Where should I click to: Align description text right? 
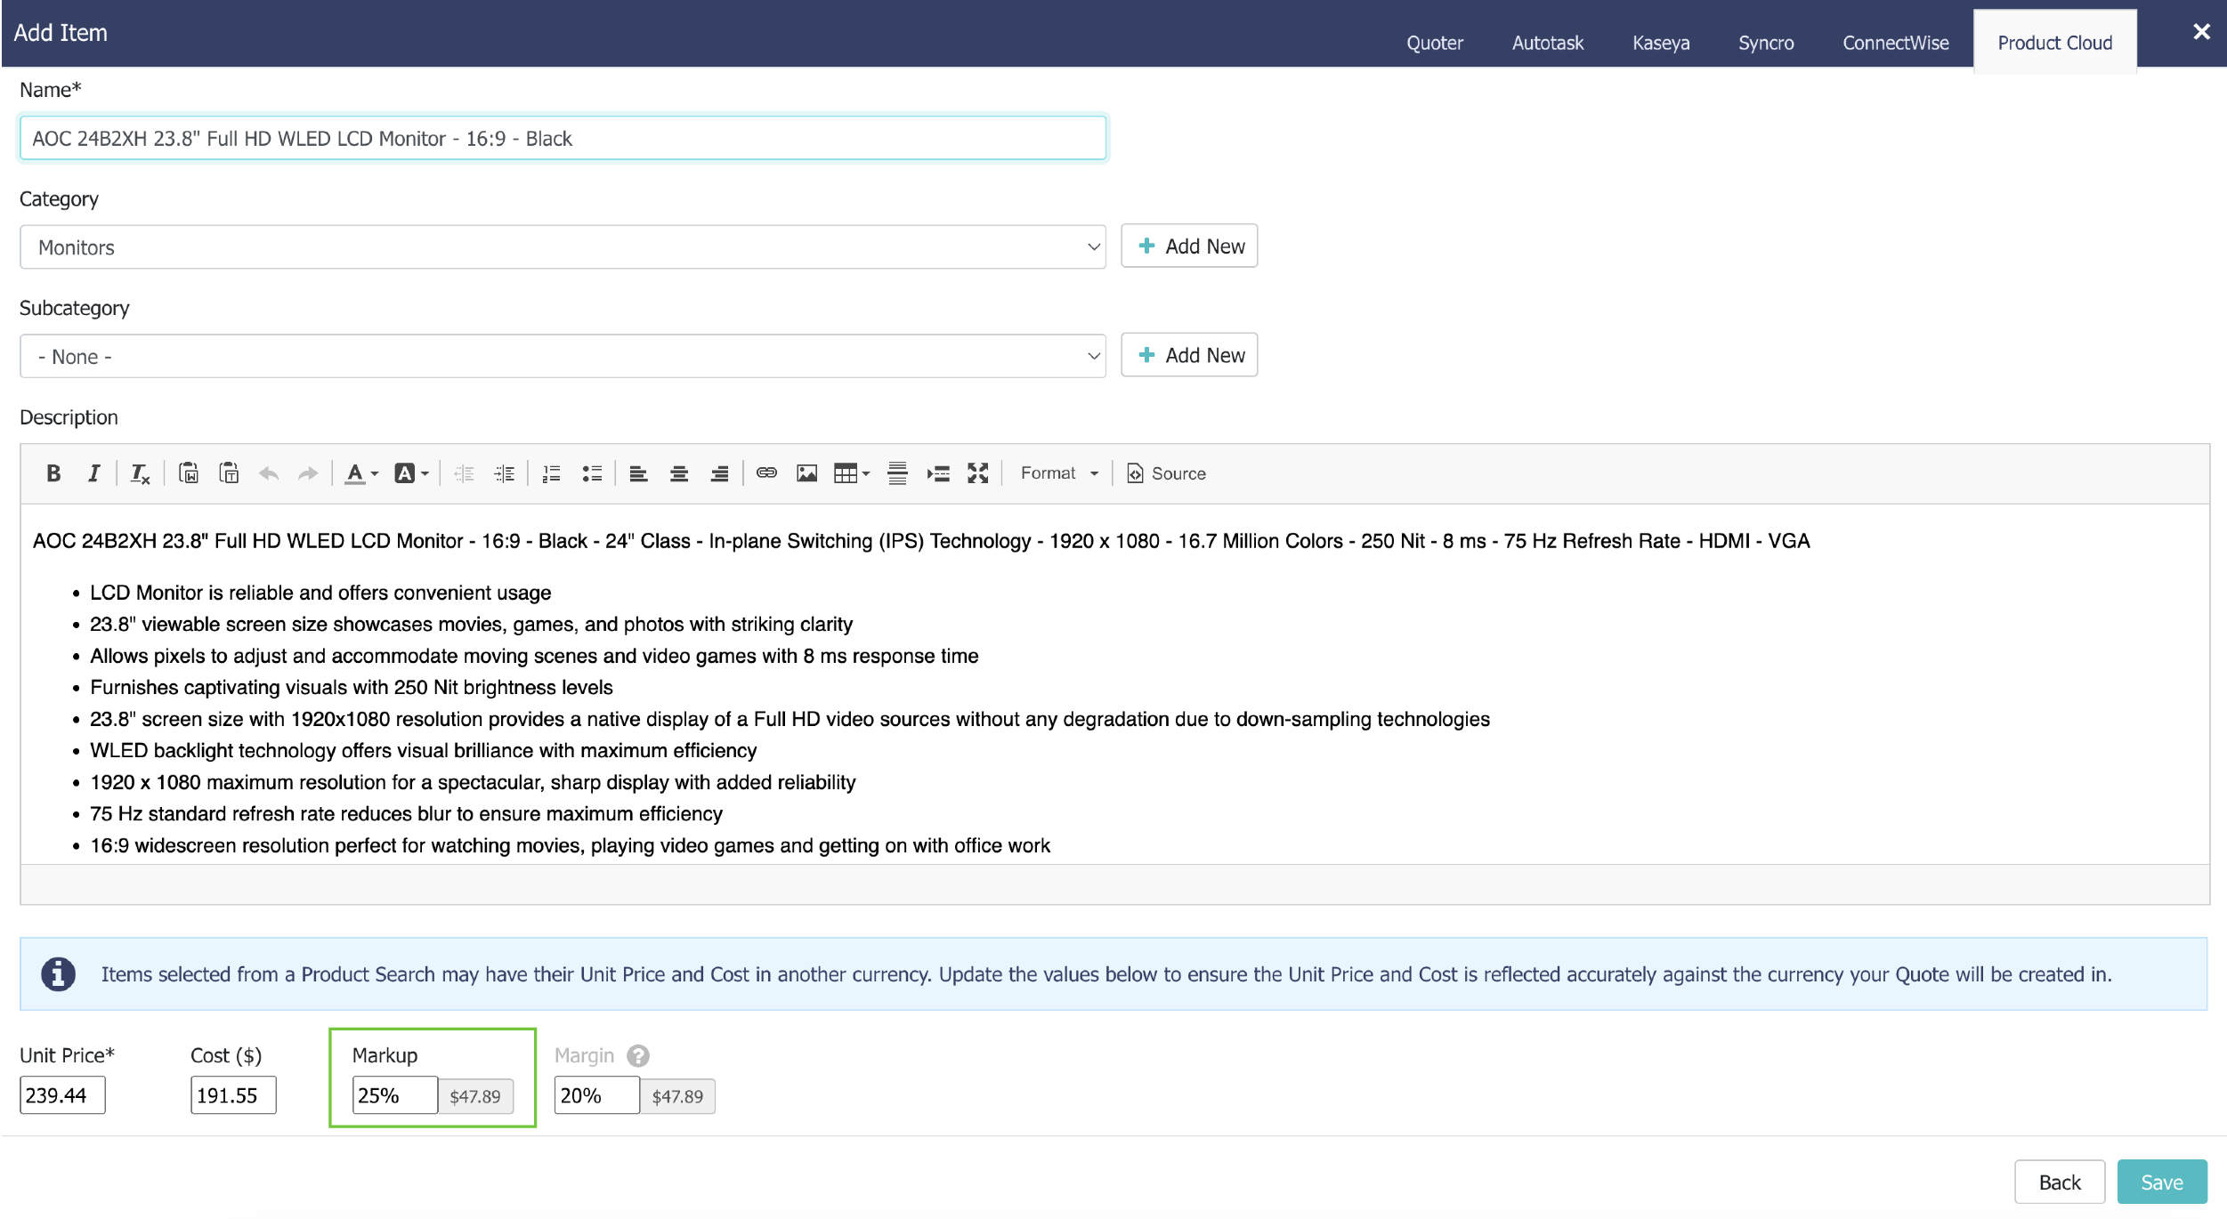(x=719, y=473)
